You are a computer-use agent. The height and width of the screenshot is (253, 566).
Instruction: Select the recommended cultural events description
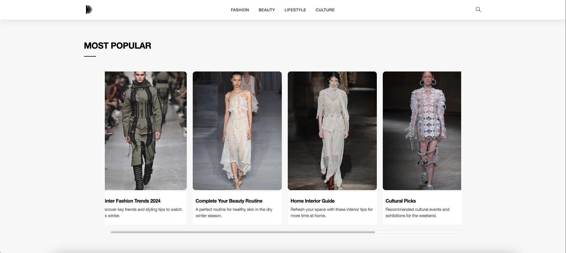point(417,212)
